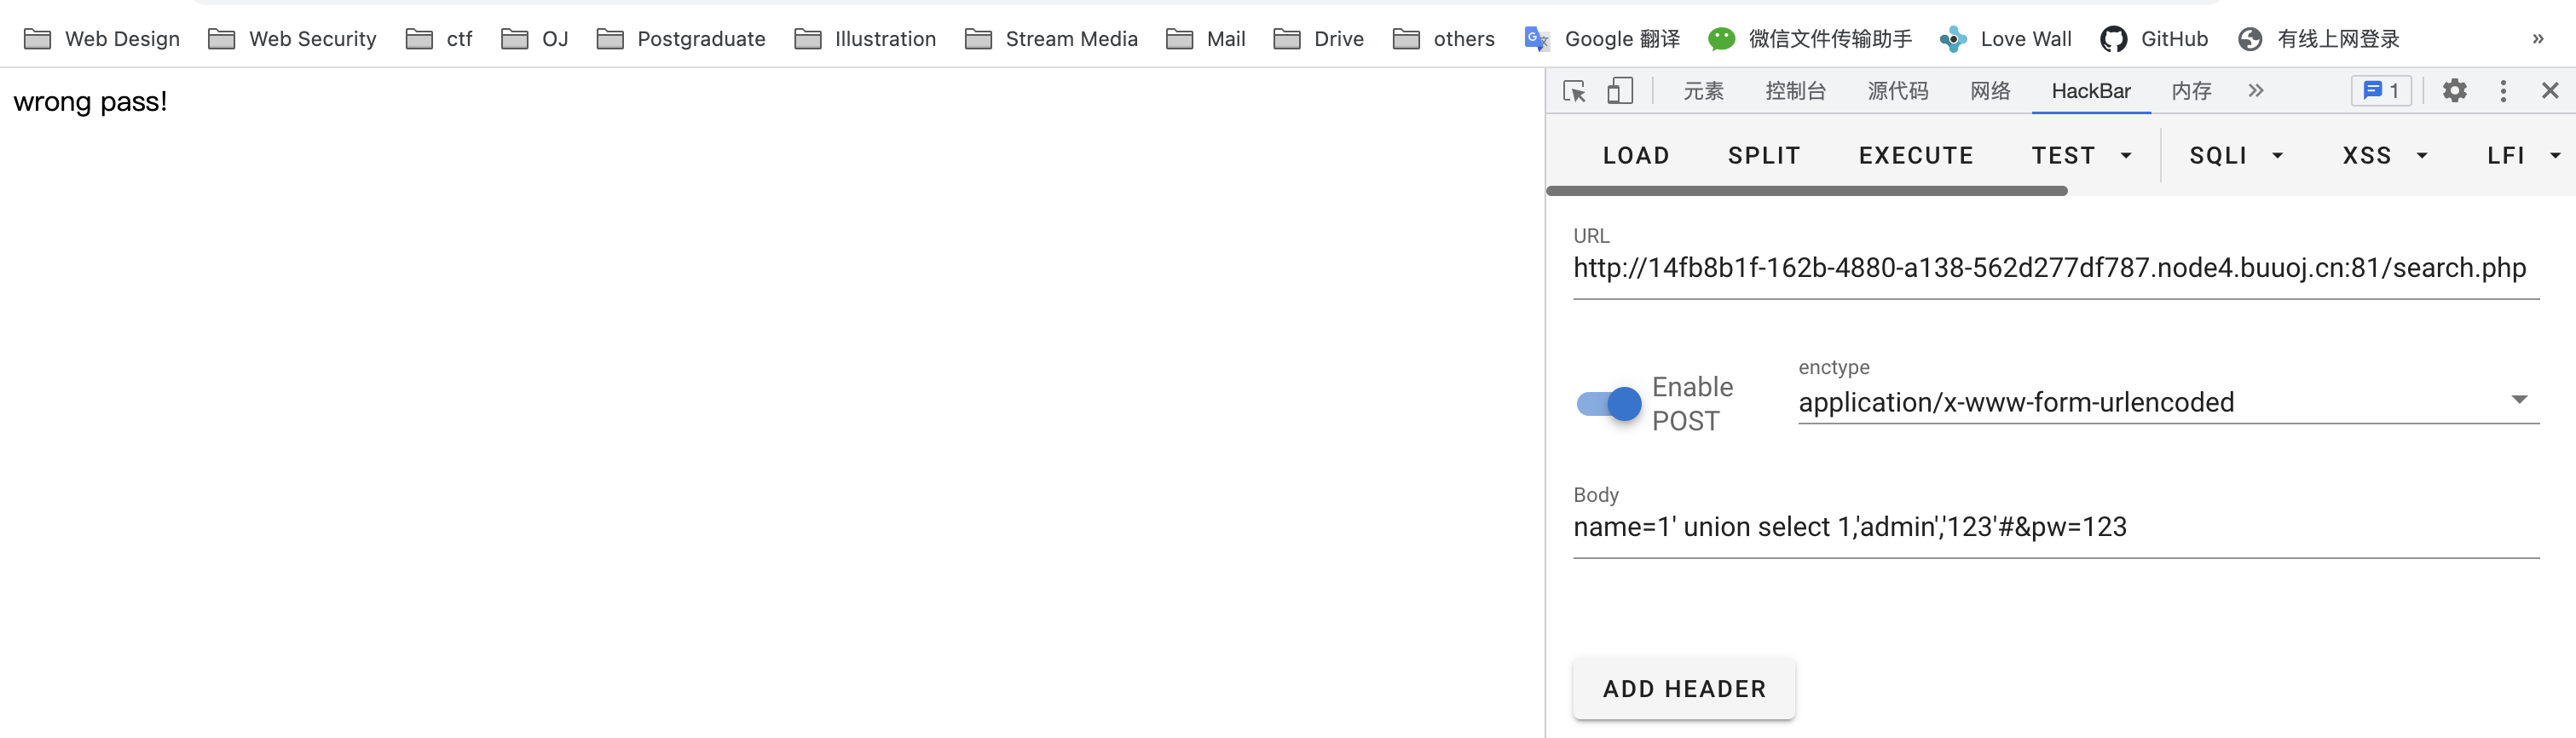
Task: Toggle the Enable POST switch
Action: (x=1609, y=404)
